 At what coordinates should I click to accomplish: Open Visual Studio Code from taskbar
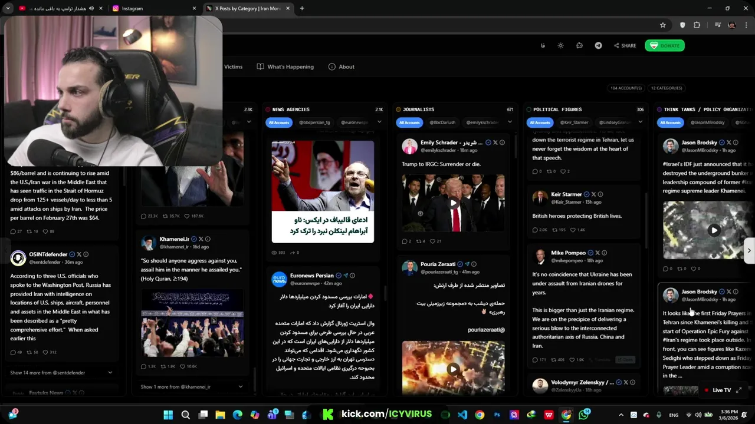(x=462, y=415)
